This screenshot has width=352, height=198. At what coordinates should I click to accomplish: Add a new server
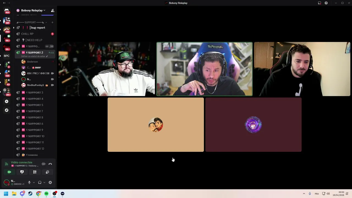point(7,101)
